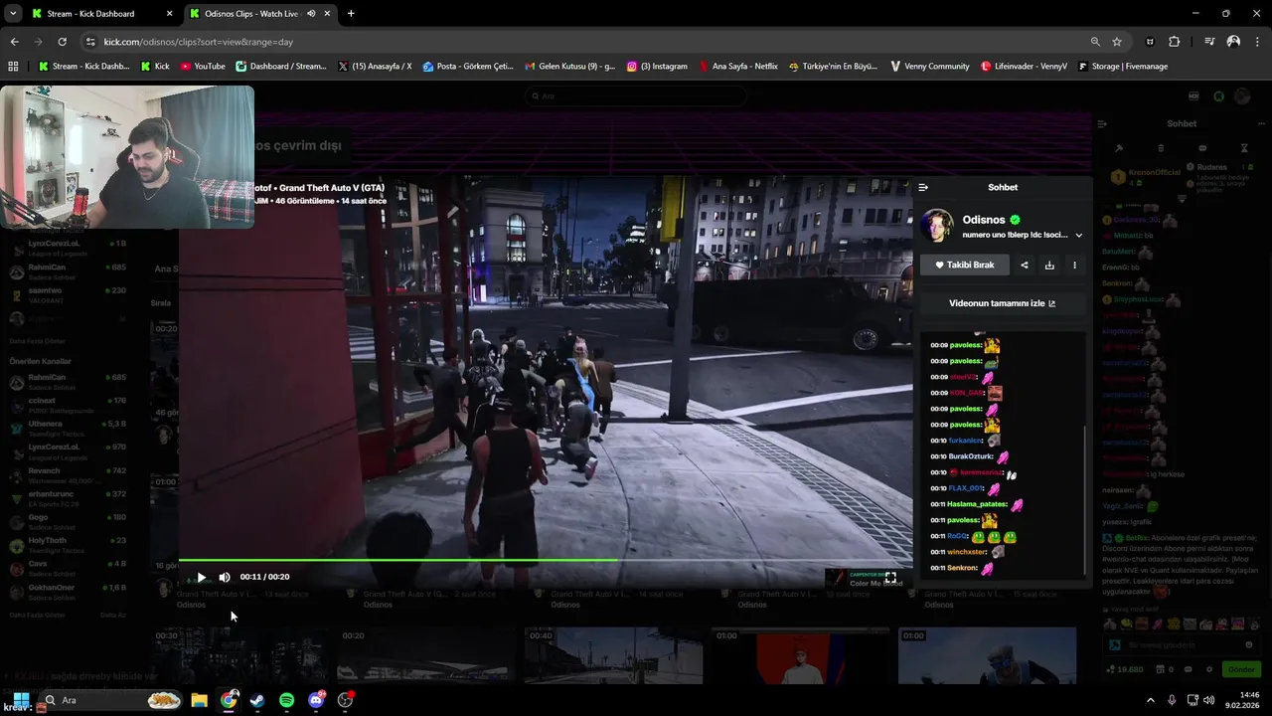Open Discord from the taskbar
The height and width of the screenshot is (716, 1272).
[x=316, y=700]
